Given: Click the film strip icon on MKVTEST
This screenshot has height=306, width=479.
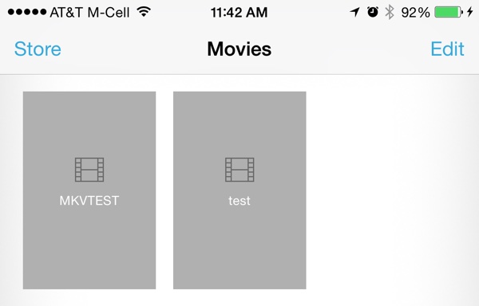Looking at the screenshot, I should point(89,170).
